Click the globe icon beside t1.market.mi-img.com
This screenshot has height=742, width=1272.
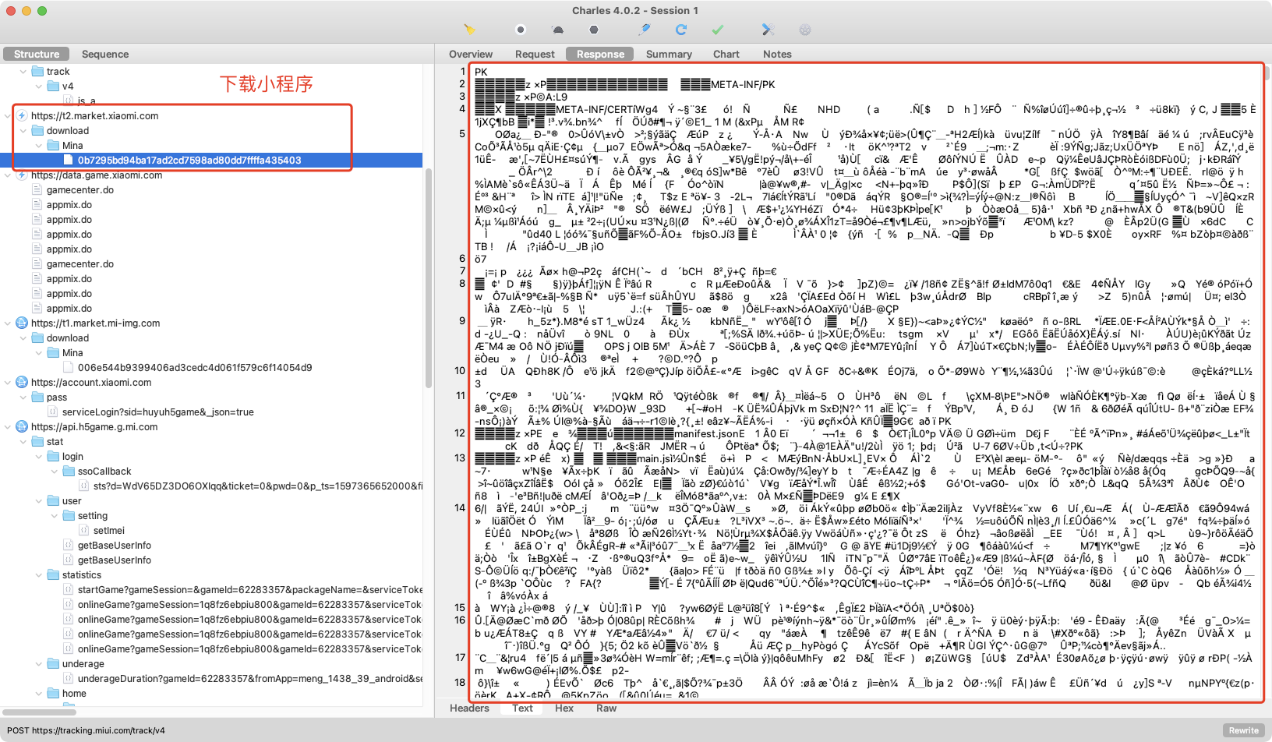click(23, 323)
